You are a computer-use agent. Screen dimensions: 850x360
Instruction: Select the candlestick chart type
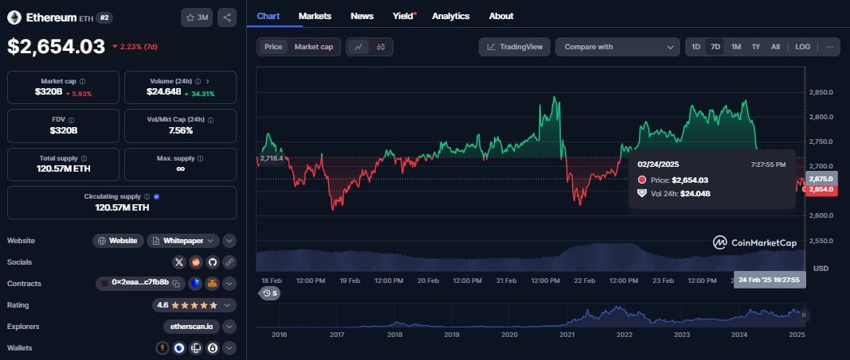point(381,47)
